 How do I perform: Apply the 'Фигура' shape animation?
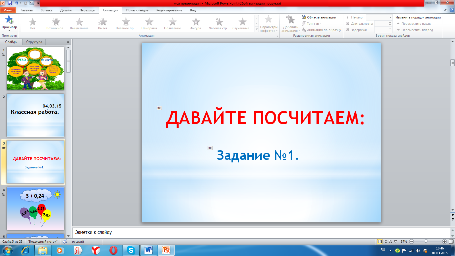[x=196, y=23]
